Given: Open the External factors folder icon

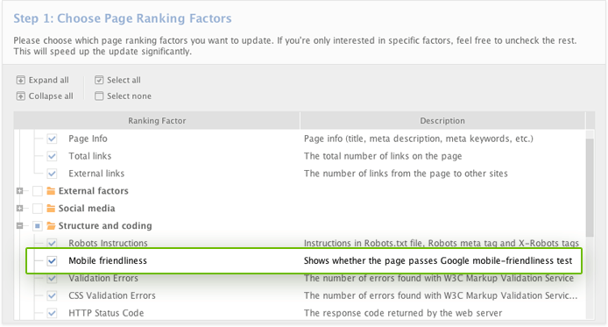Looking at the screenshot, I should (51, 191).
